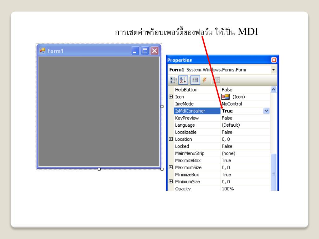Select the Language property row

coord(222,125)
